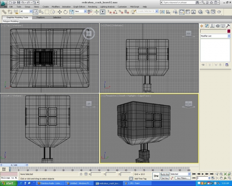Activate Bind to Space Warp tool

tap(16, 12)
